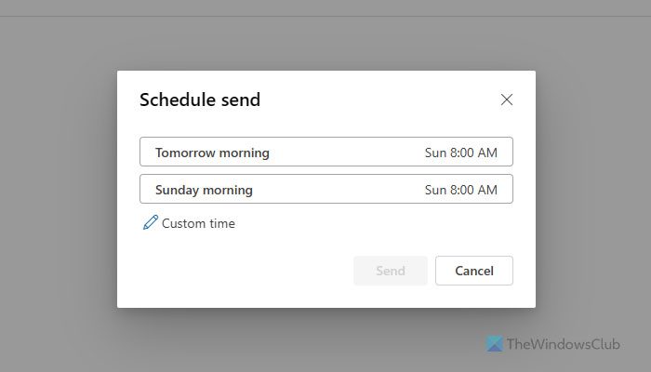Screen dimensions: 651x372
Task: Click the blank dialog area left of Send
Action: [x=242, y=271]
